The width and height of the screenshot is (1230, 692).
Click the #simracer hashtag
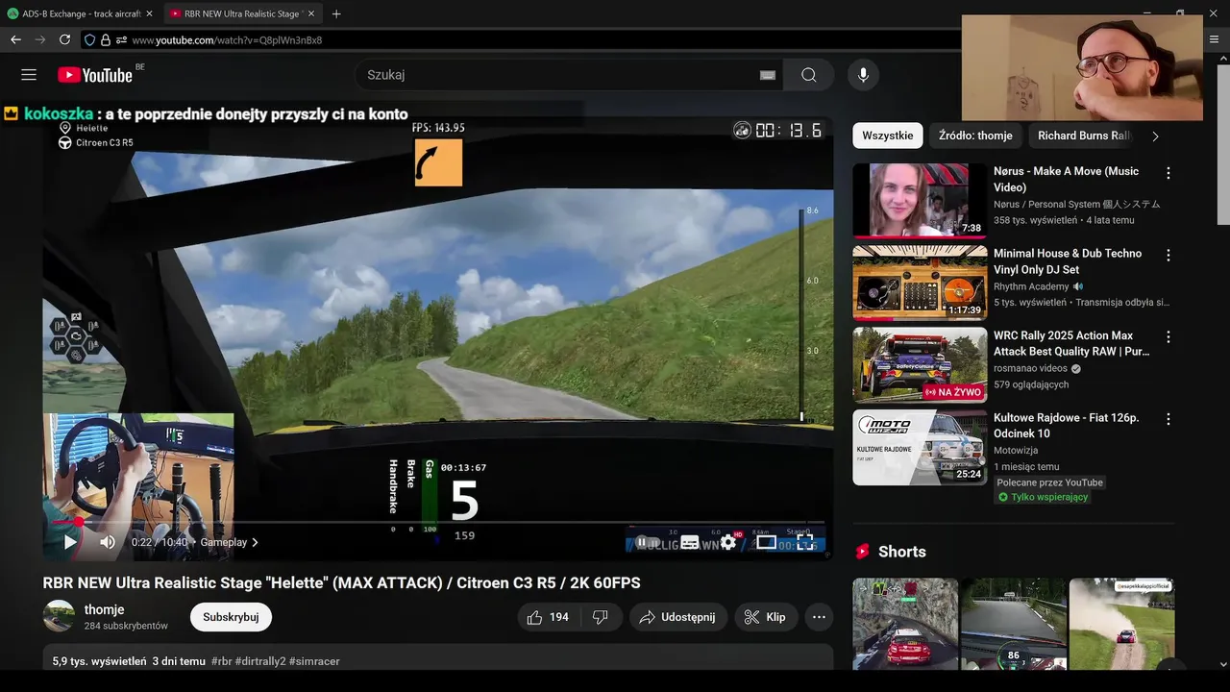314,661
